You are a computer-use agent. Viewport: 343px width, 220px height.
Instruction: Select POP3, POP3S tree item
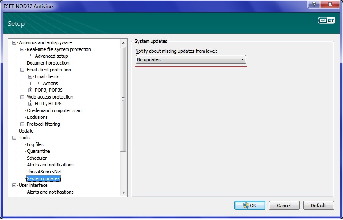pos(49,90)
